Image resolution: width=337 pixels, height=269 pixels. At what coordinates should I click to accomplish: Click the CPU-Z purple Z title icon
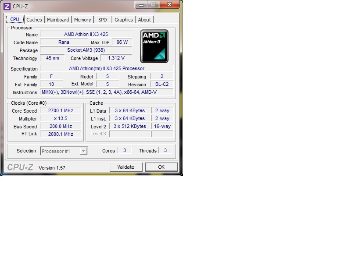7,7
